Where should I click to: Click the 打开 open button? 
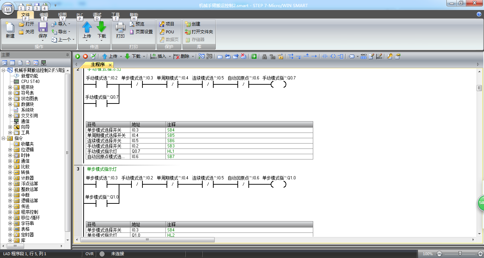click(x=26, y=24)
